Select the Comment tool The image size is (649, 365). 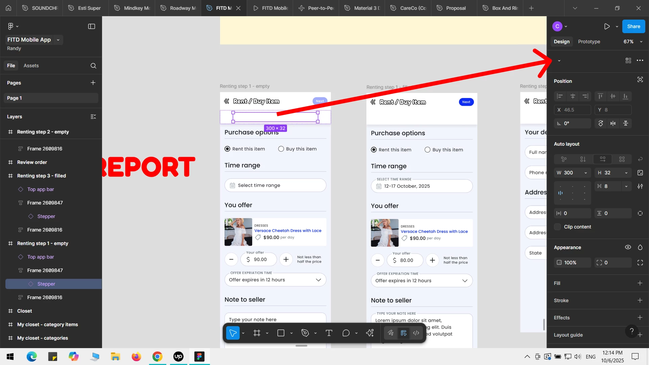click(346, 333)
